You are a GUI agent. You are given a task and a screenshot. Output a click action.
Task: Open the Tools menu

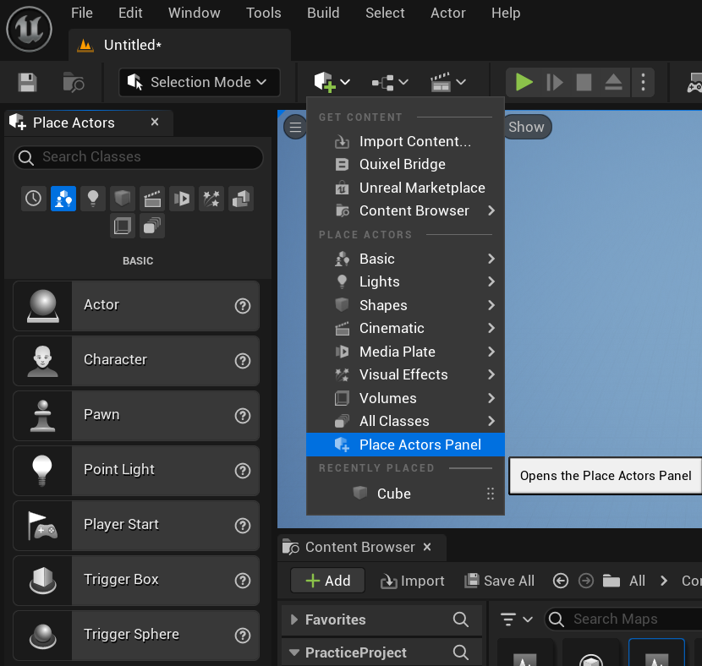point(264,13)
